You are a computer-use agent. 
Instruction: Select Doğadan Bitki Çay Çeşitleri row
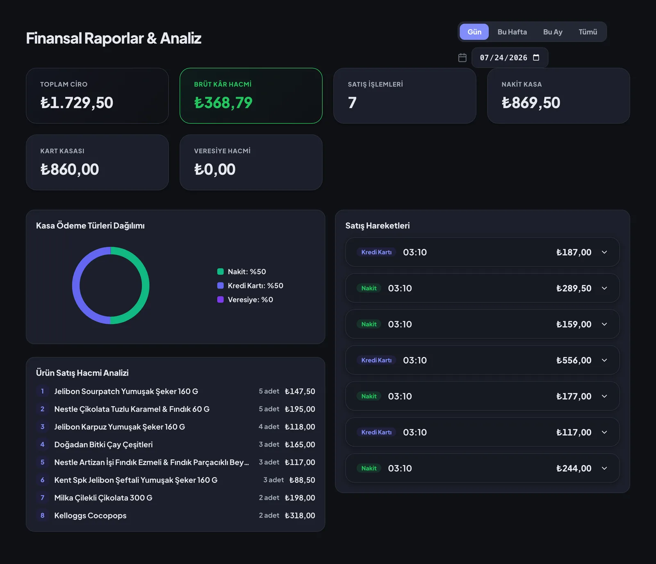coord(175,444)
